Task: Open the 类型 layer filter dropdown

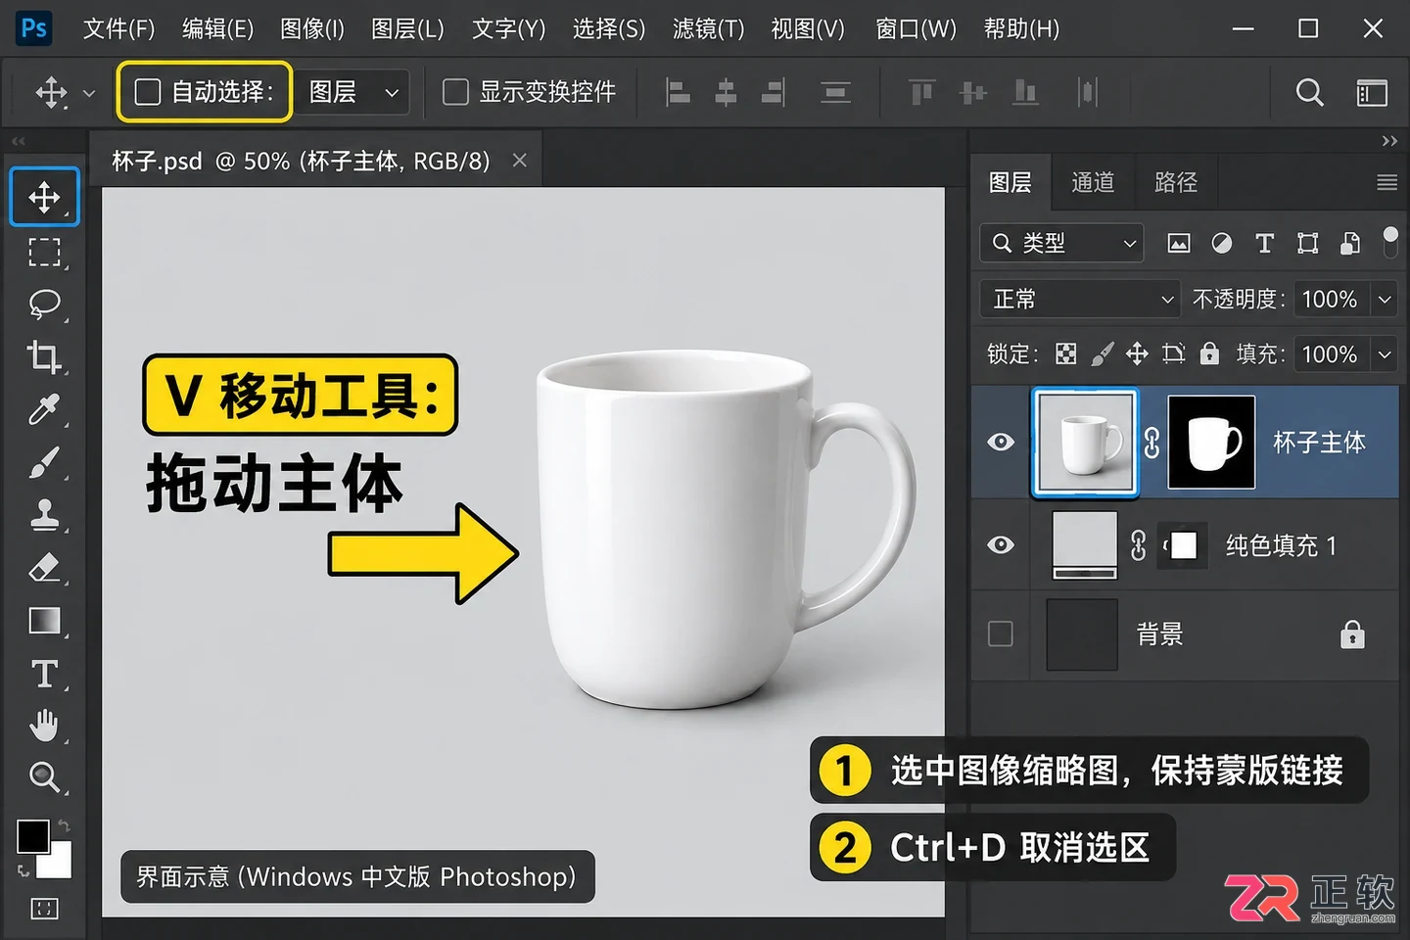Action: pyautogui.click(x=1062, y=243)
